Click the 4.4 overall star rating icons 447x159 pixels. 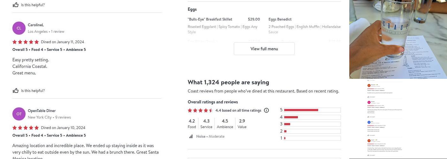pos(200,110)
